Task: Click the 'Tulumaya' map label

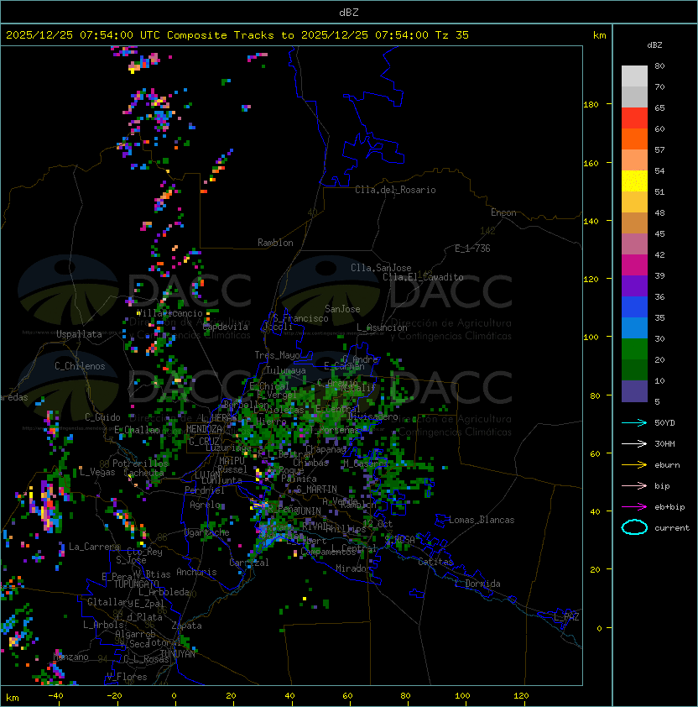Action: 286,370
